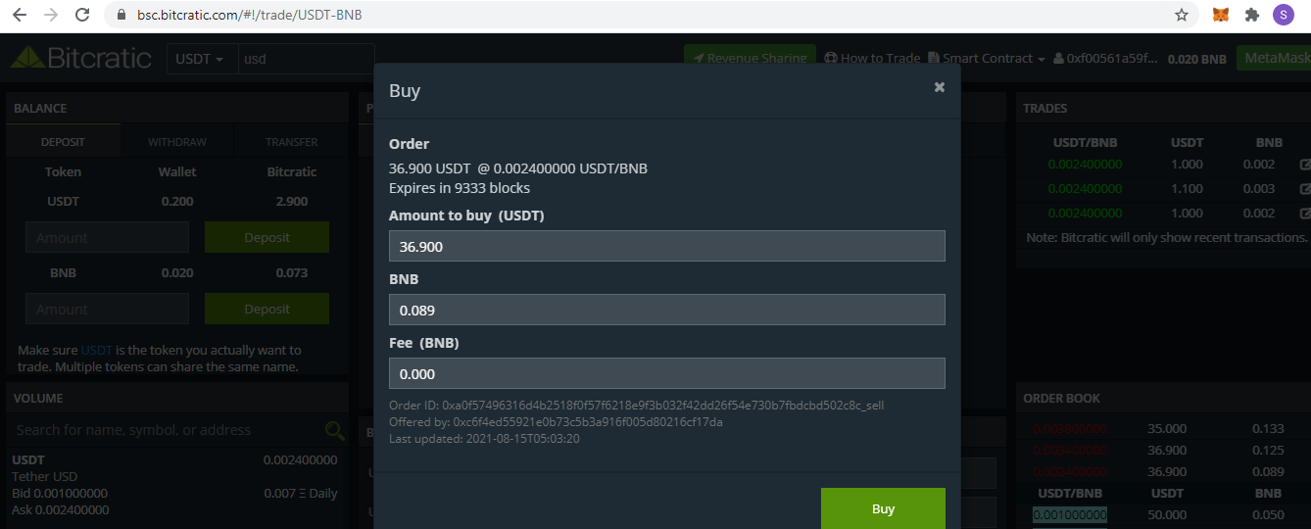Click the Revenue Sharing button
Screen dimensions: 1311x529
(750, 59)
